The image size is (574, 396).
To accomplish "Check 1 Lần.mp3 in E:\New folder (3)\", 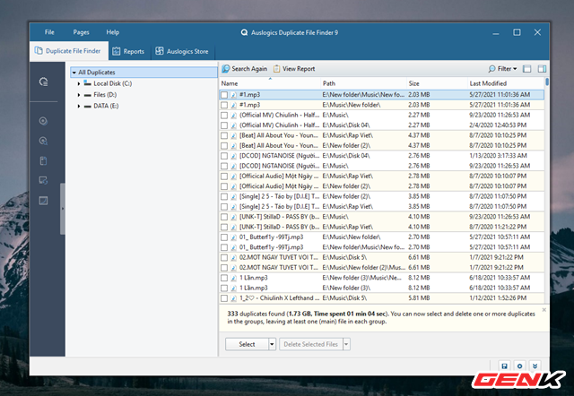I will [224, 288].
